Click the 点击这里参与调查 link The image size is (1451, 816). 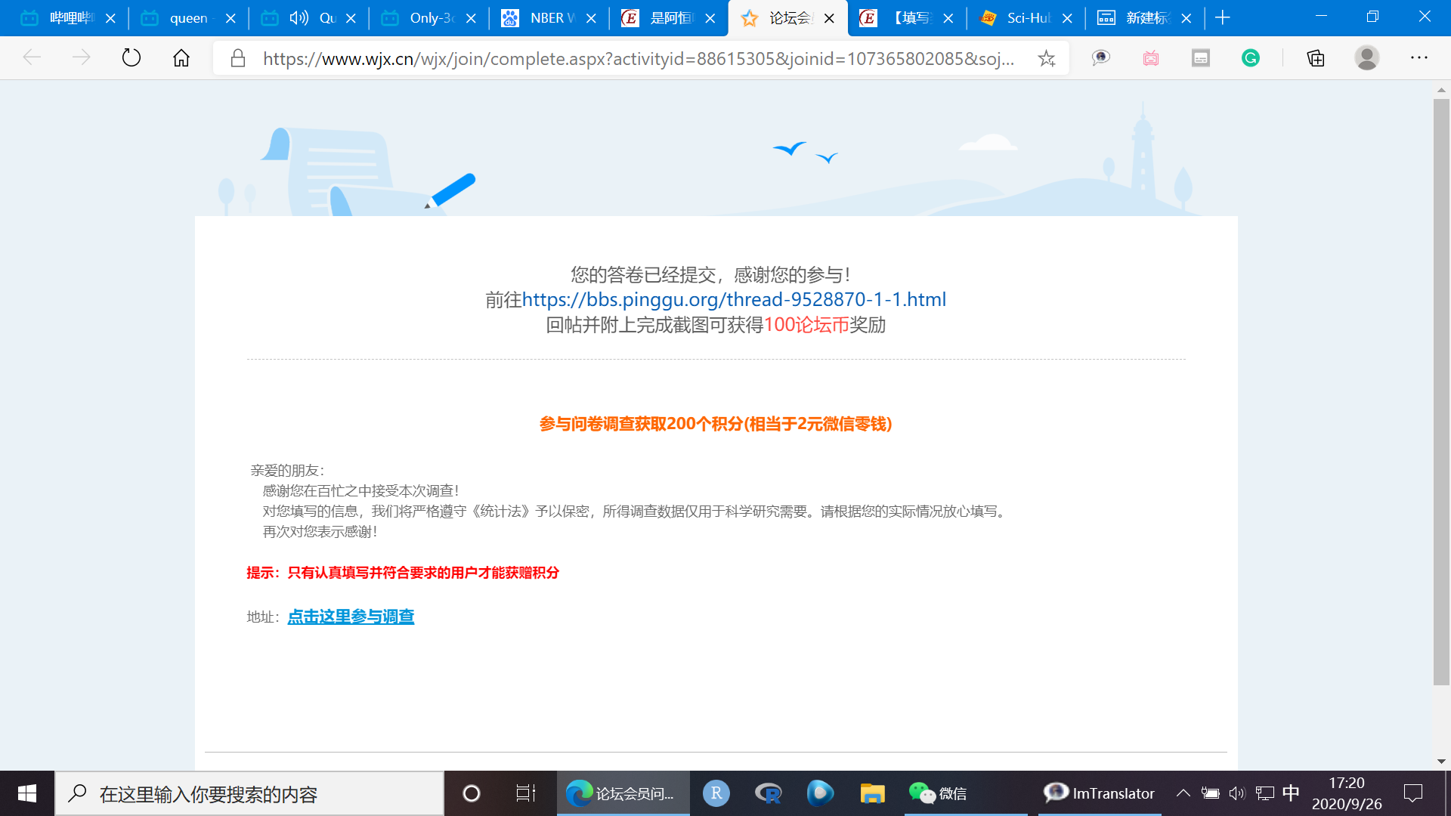[x=351, y=617]
